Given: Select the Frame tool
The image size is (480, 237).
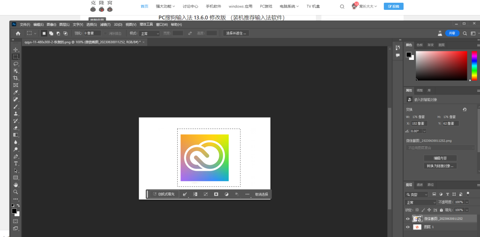Looking at the screenshot, I should coord(15,85).
